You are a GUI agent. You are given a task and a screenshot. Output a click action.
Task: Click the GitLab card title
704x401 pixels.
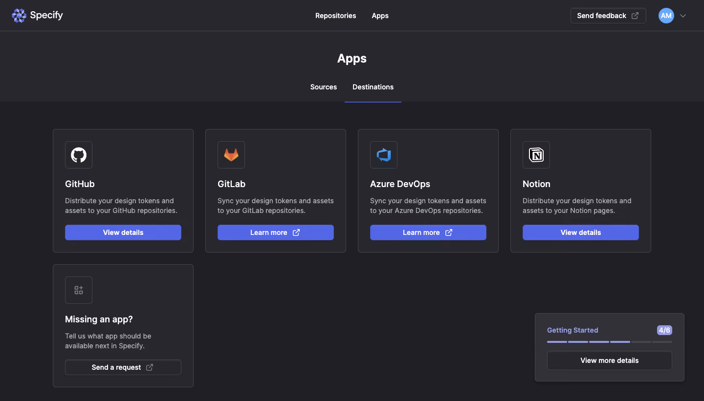pyautogui.click(x=231, y=184)
